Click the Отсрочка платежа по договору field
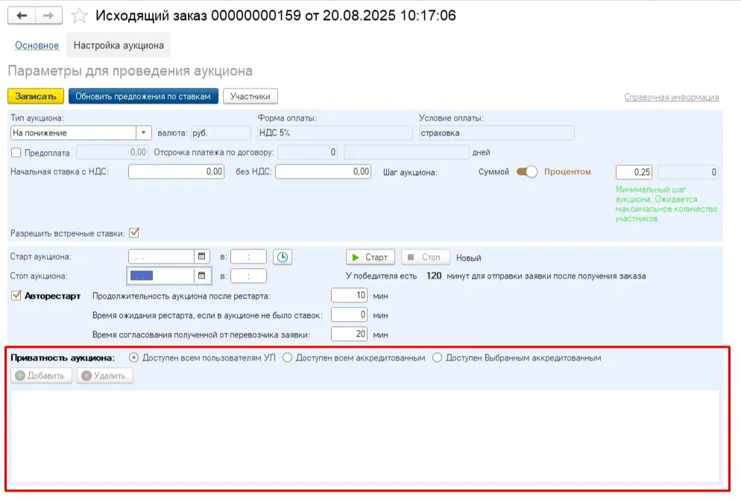This screenshot has height=502, width=741. (308, 152)
